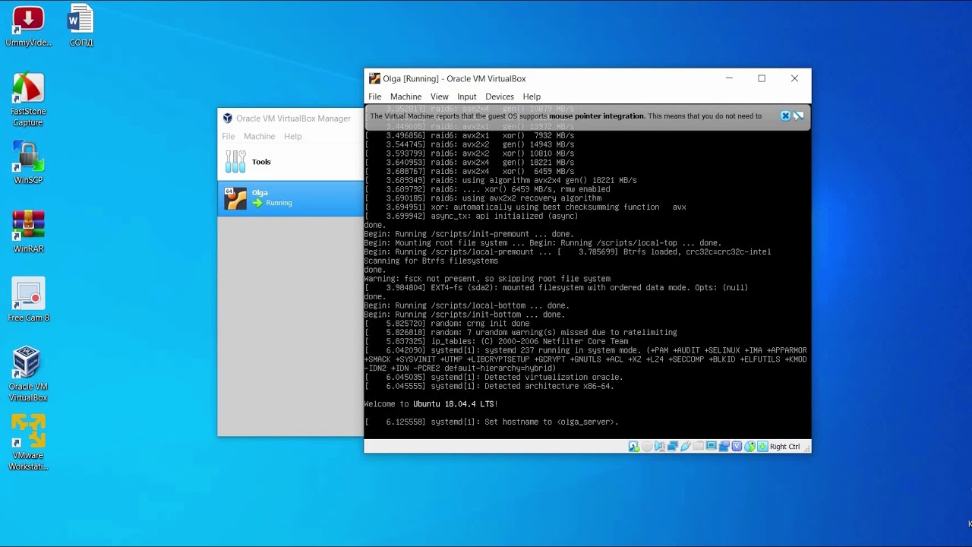Open Oracle VM VirtualBox desktop shortcut
Viewport: 972px width, 547px height.
(x=28, y=374)
